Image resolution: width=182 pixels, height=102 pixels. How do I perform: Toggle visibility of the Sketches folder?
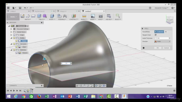[14, 50]
